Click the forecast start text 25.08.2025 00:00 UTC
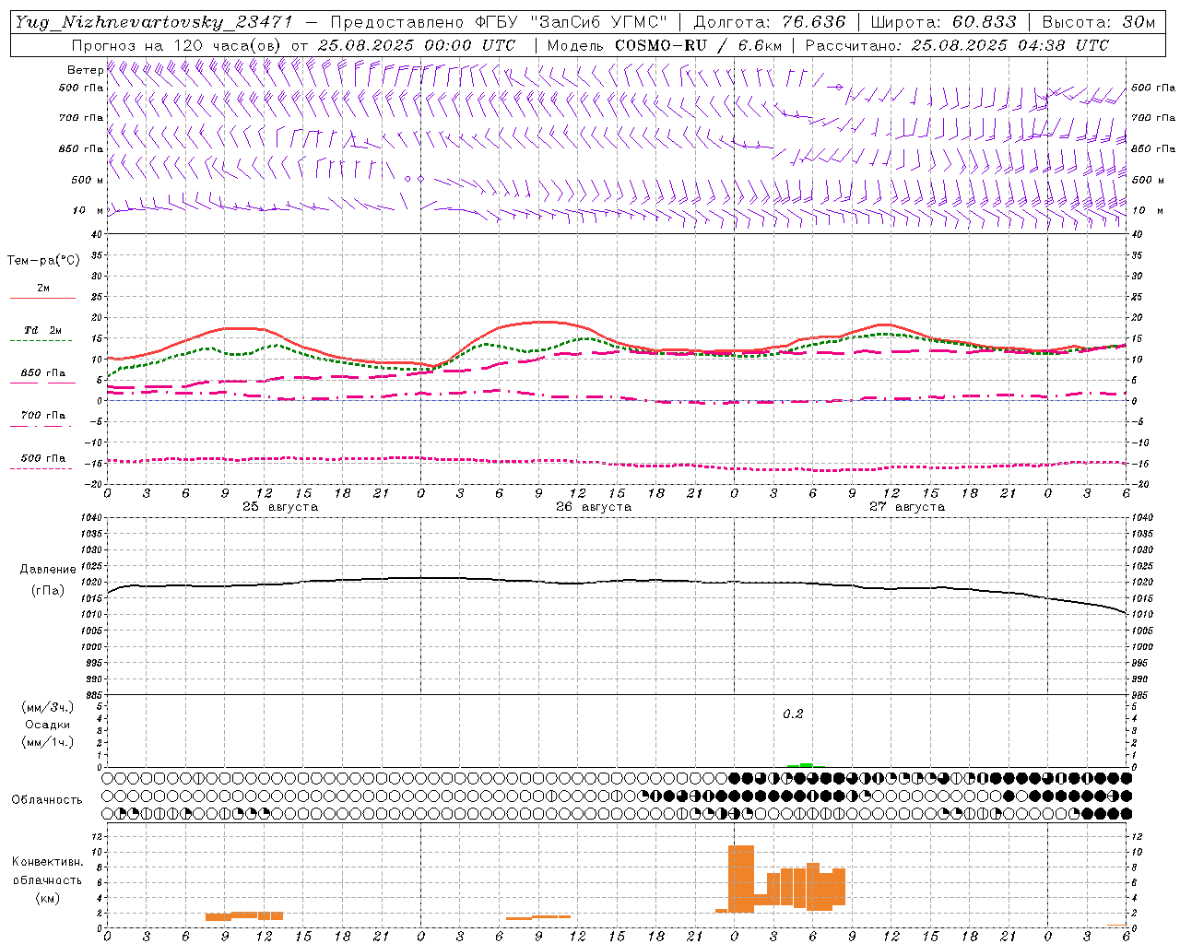Viewport: 1180px width, 944px height. point(417,45)
